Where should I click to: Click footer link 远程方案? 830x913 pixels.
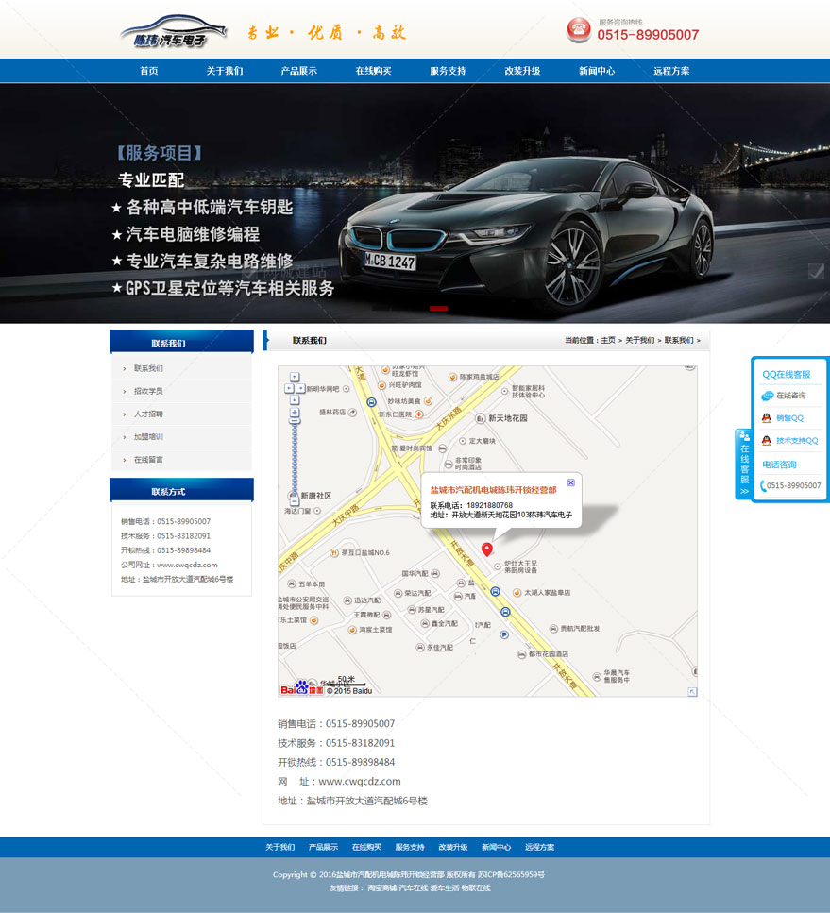click(539, 847)
